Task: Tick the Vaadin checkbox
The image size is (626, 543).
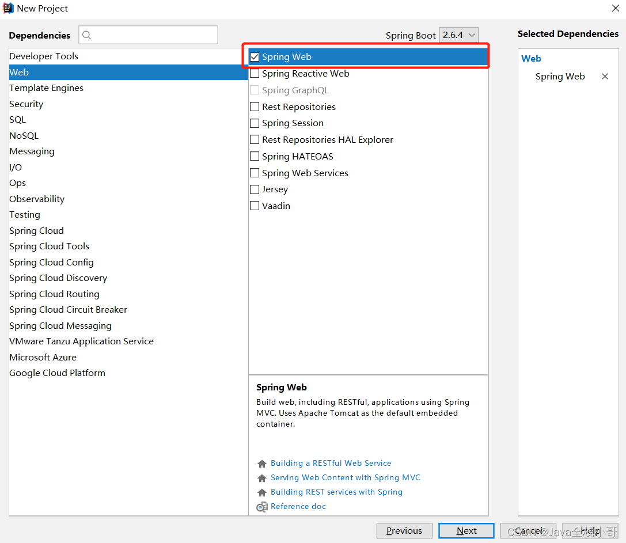Action: [x=255, y=206]
